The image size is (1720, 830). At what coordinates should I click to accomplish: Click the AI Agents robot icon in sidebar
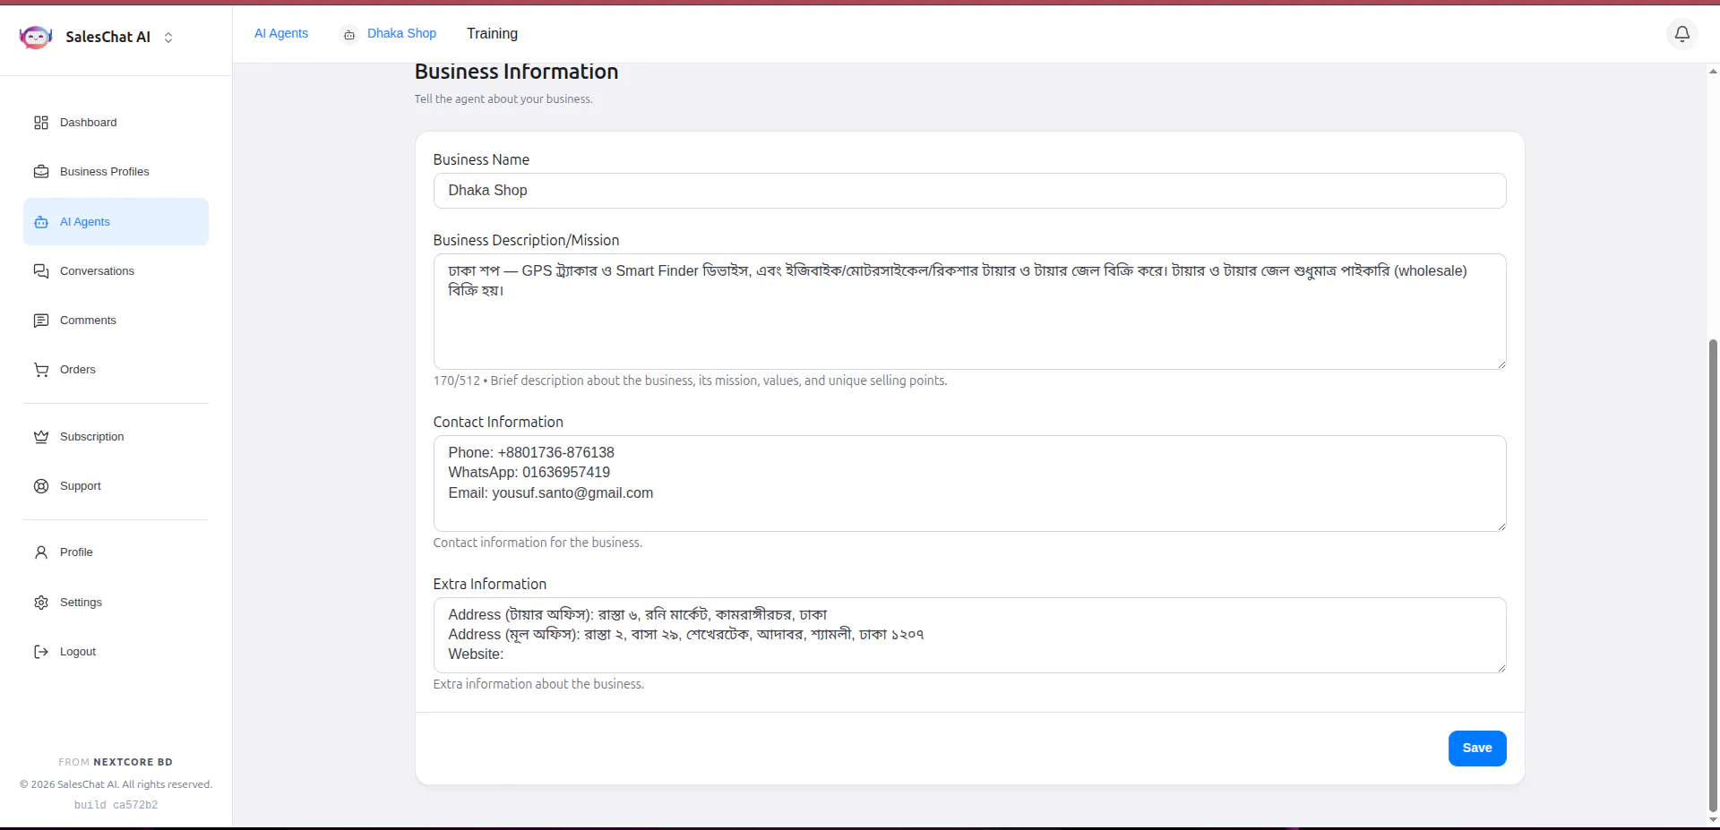[41, 222]
